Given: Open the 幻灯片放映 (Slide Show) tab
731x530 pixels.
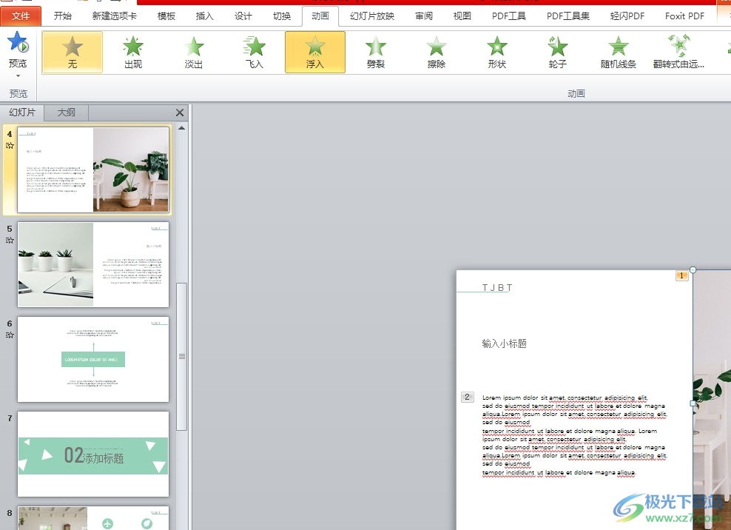Looking at the screenshot, I should [x=372, y=16].
